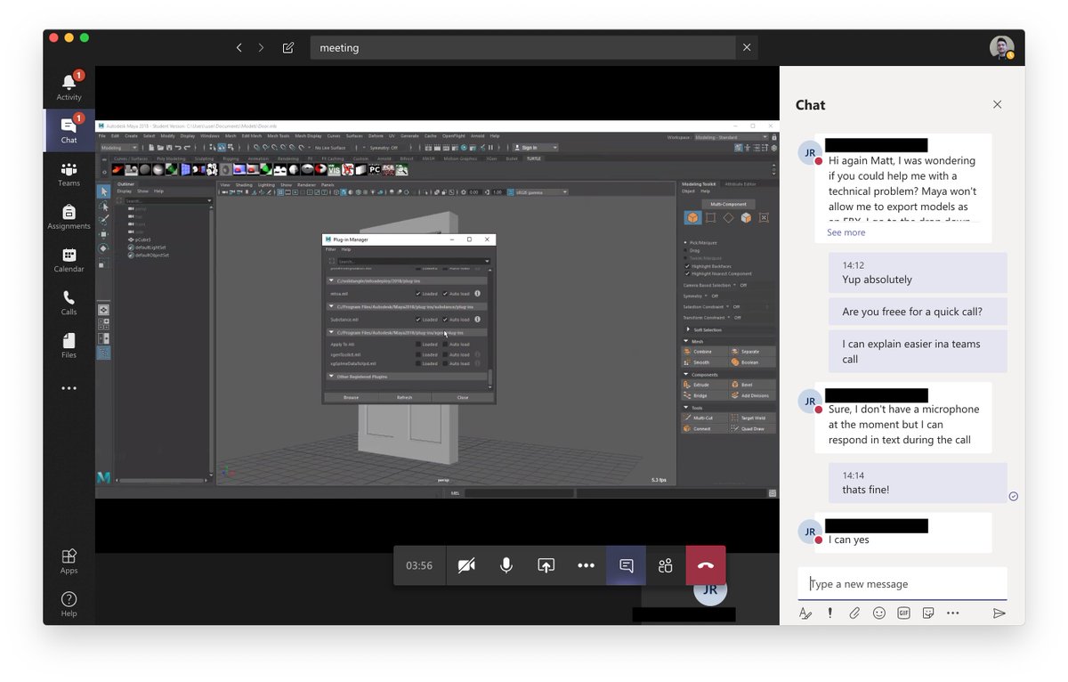This screenshot has height=682, width=1068.
Task: Click Refresh in Plug-in Manager
Action: 405,397
